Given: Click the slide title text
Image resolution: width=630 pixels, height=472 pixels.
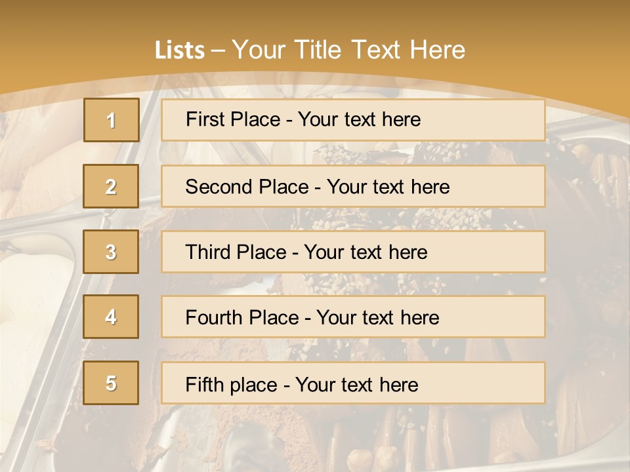Looking at the screenshot, I should tap(310, 50).
